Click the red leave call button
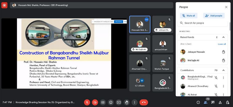Viewport: 233px width, 107px height. pos(144,102)
